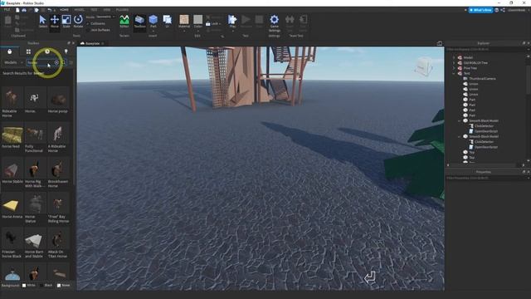Select Black background option
The height and width of the screenshot is (299, 531).
tap(41, 286)
